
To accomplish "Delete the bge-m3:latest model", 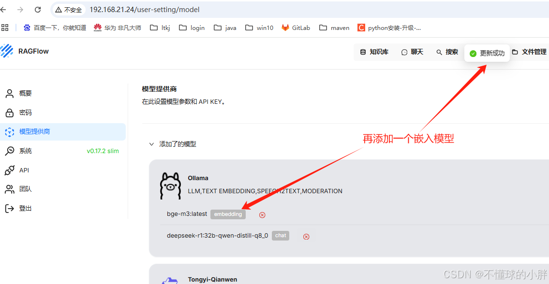I will [262, 215].
